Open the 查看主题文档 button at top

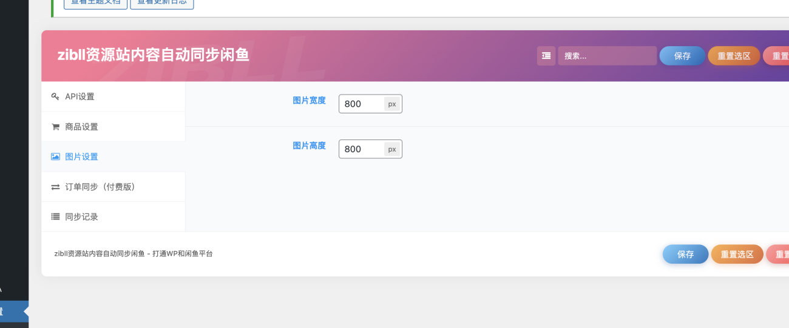pos(96,3)
